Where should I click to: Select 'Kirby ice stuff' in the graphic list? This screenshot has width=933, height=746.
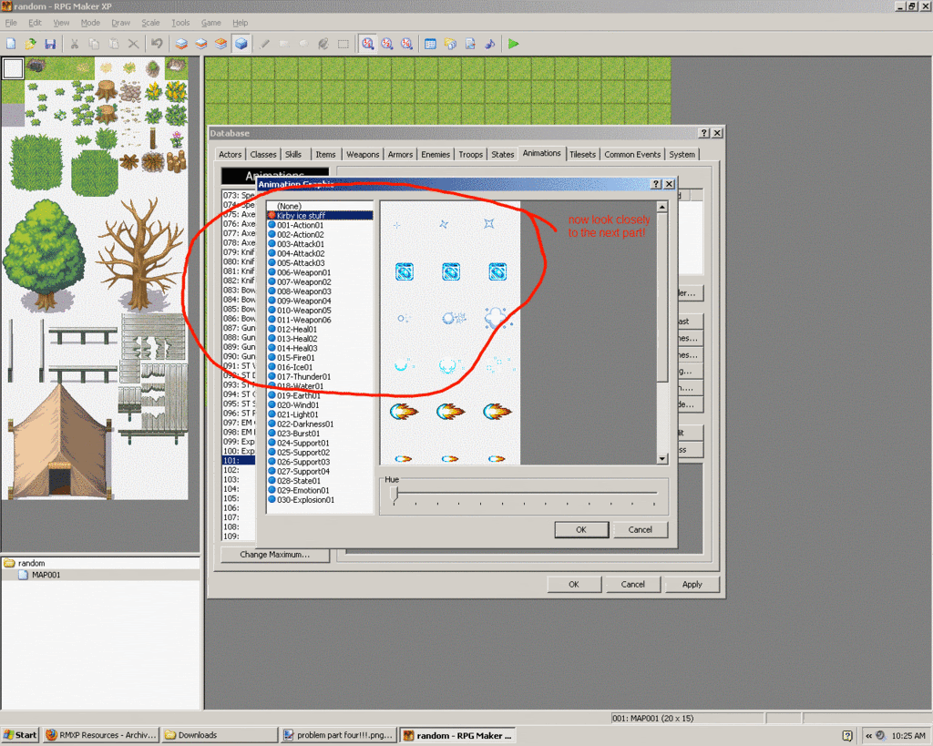tap(320, 215)
